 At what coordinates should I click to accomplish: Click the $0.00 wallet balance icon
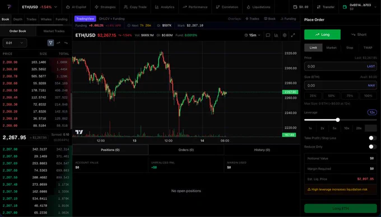click(x=295, y=7)
